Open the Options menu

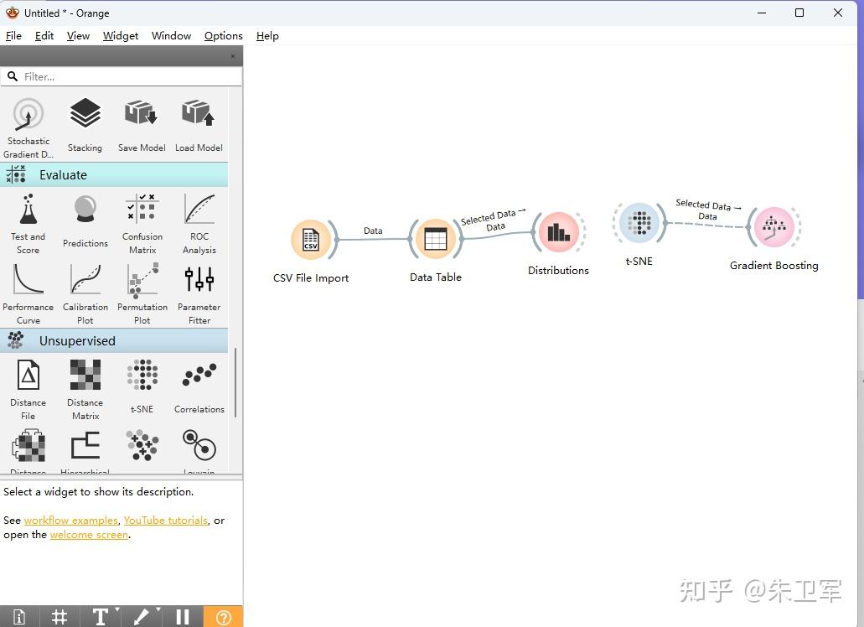223,36
